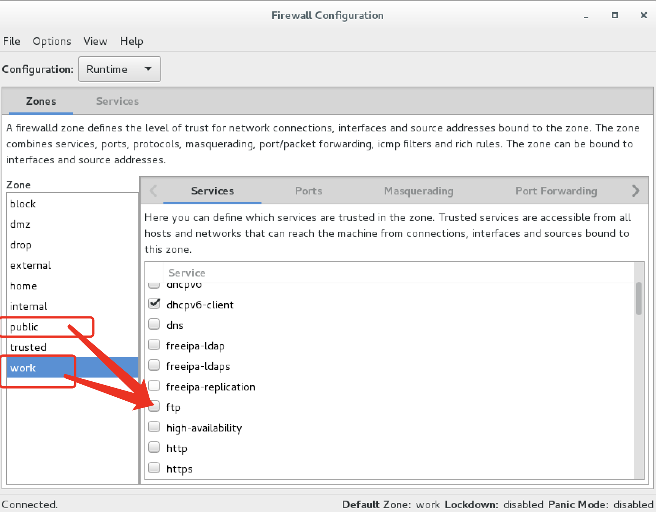This screenshot has height=512, width=656.
Task: Click the Service column header
Action: pyautogui.click(x=187, y=273)
